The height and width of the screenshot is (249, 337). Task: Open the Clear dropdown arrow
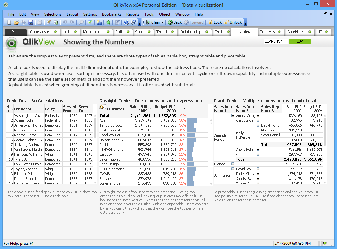click(x=163, y=22)
